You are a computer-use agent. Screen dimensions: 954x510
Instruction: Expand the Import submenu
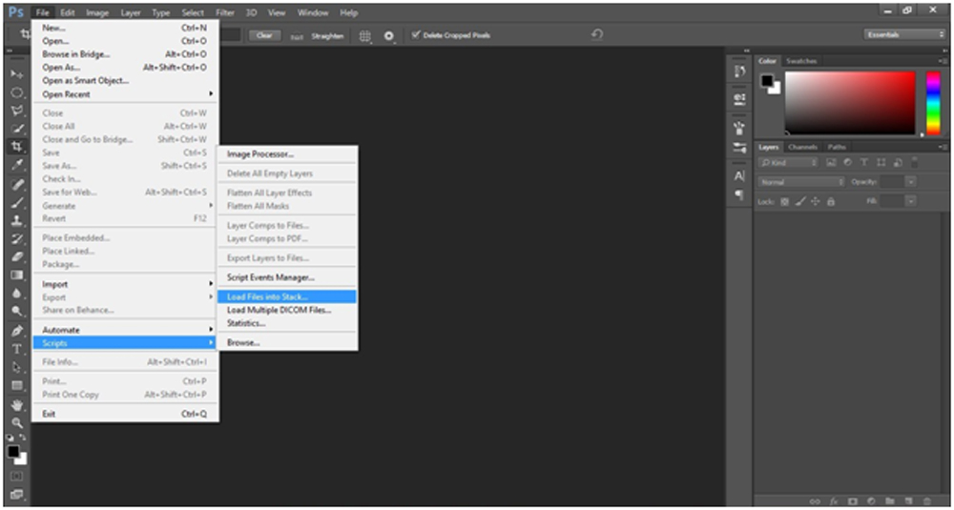coord(125,284)
